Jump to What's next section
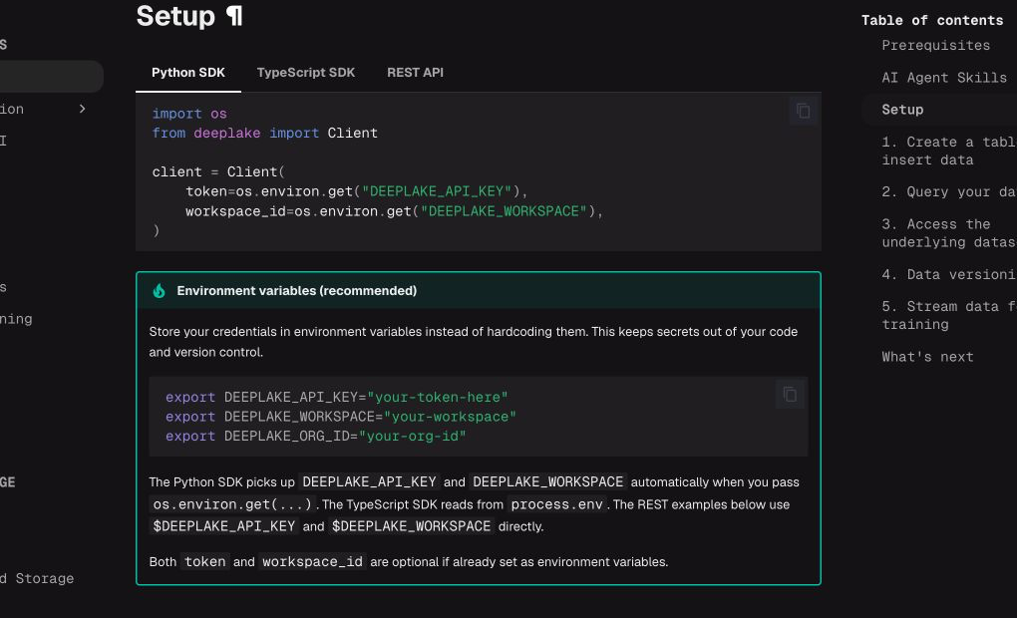 927,357
